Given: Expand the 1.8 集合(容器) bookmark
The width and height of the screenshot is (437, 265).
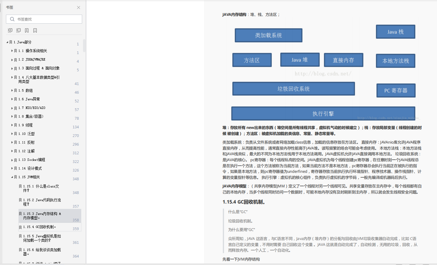Looking at the screenshot, I should [12, 116].
